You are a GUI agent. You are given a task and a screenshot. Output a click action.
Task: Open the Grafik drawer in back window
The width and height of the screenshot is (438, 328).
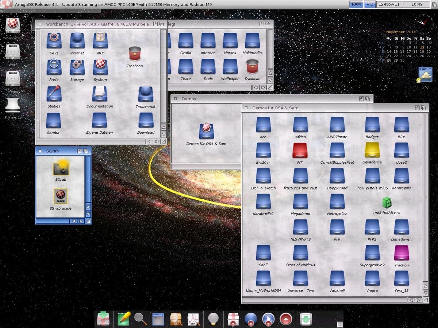tap(185, 40)
